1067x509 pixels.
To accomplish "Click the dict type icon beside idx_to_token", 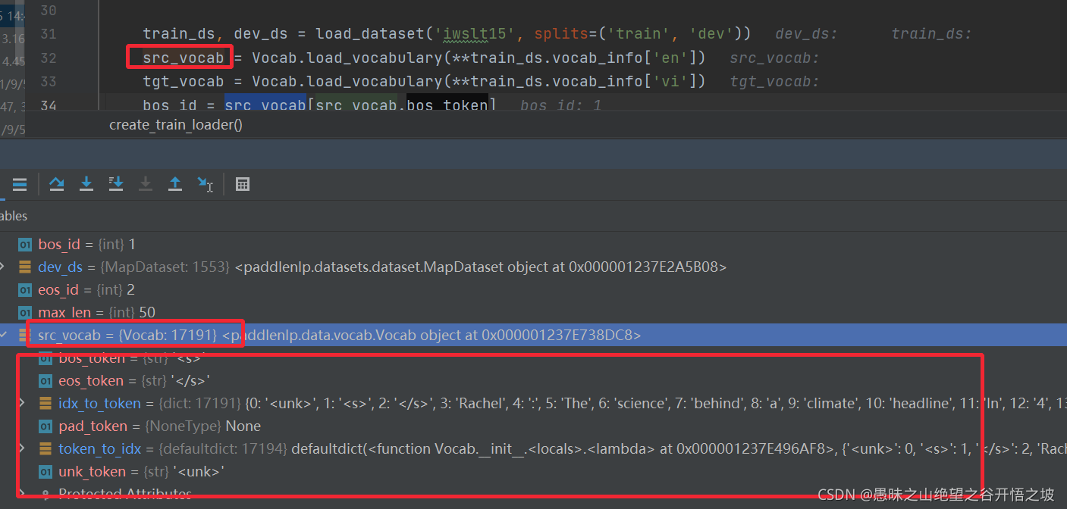I will tap(46, 403).
